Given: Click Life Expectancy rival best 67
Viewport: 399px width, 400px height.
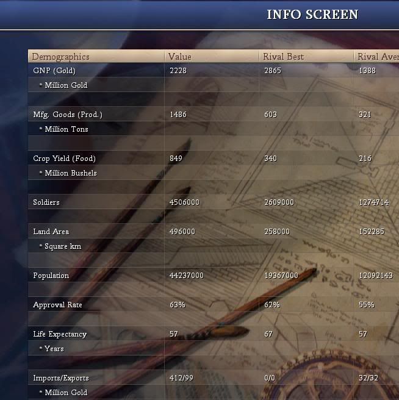Looking at the screenshot, I should click(268, 334).
